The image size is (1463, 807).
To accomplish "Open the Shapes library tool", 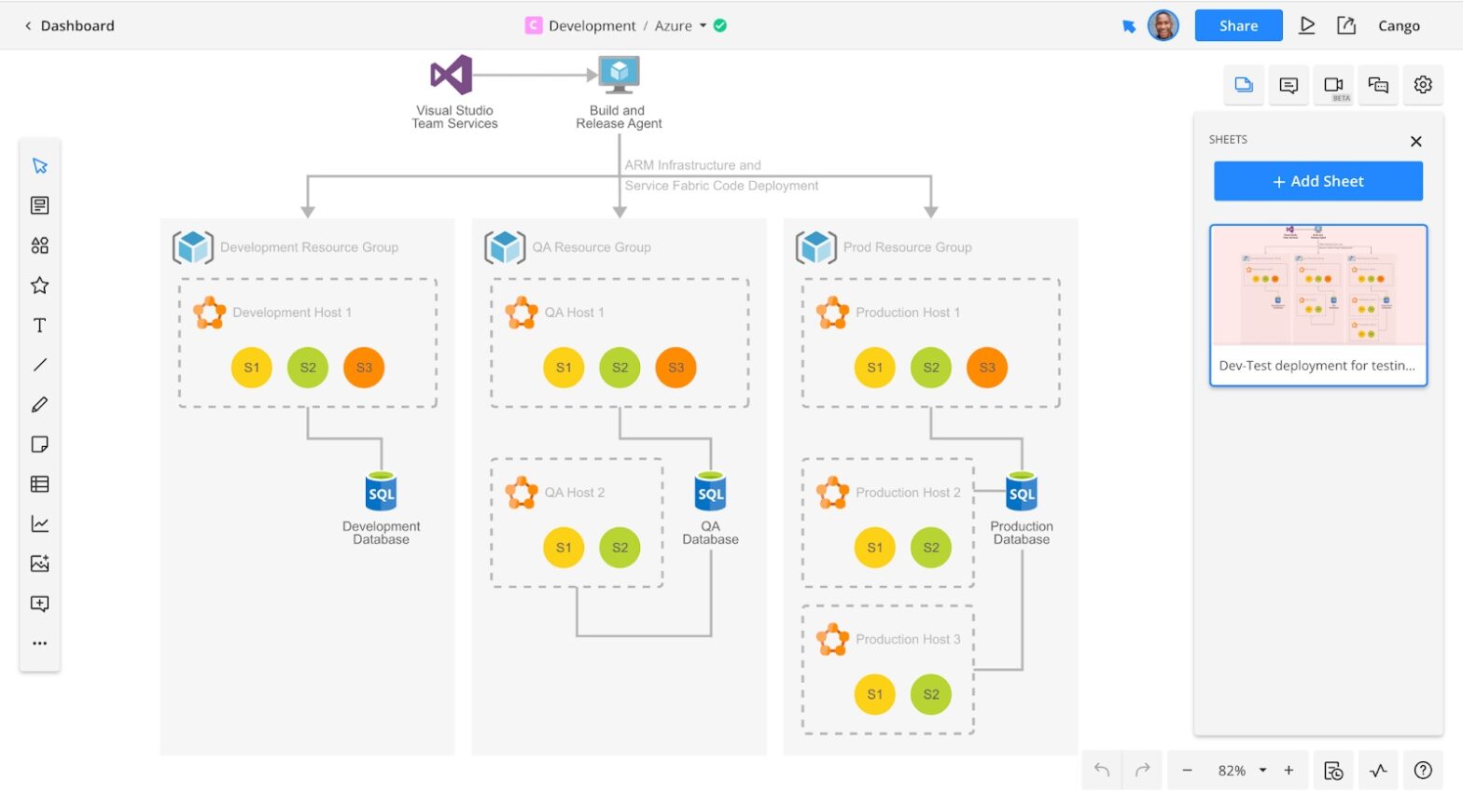I will (39, 245).
